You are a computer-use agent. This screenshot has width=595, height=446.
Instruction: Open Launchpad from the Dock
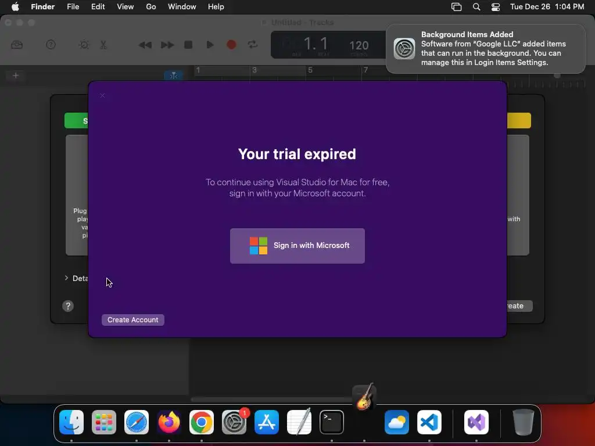[x=104, y=422]
